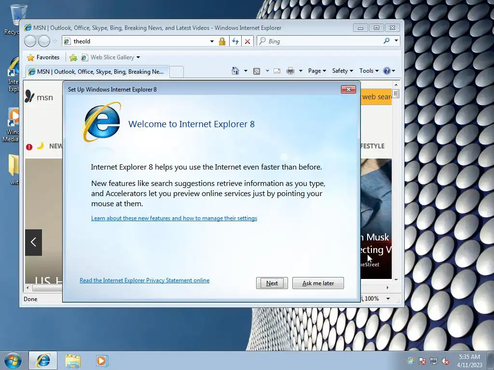Minimize the Internet Explorer window
The width and height of the screenshot is (494, 370).
coord(360,27)
